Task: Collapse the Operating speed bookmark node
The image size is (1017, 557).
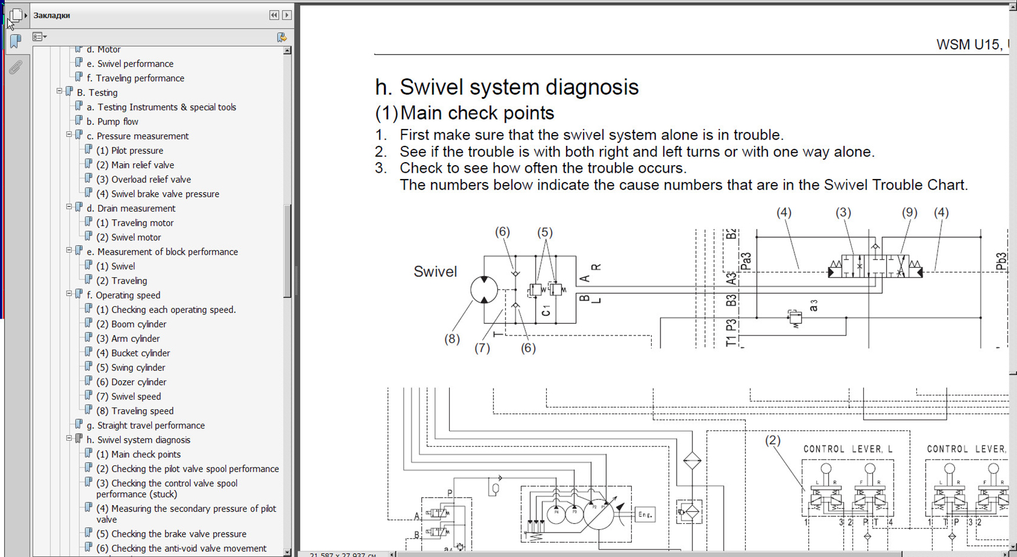Action: point(69,294)
